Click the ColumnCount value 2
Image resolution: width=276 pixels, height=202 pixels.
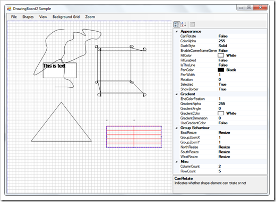pyautogui.click(x=220, y=167)
